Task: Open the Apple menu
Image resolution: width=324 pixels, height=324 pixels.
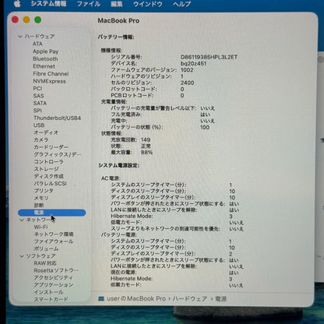Action: coord(17,4)
